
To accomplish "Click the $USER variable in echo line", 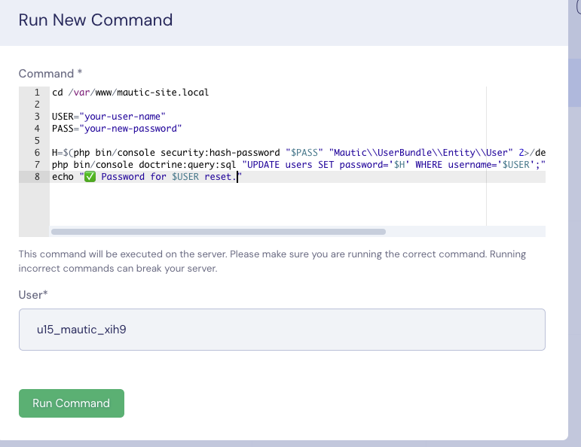I will coord(185,177).
